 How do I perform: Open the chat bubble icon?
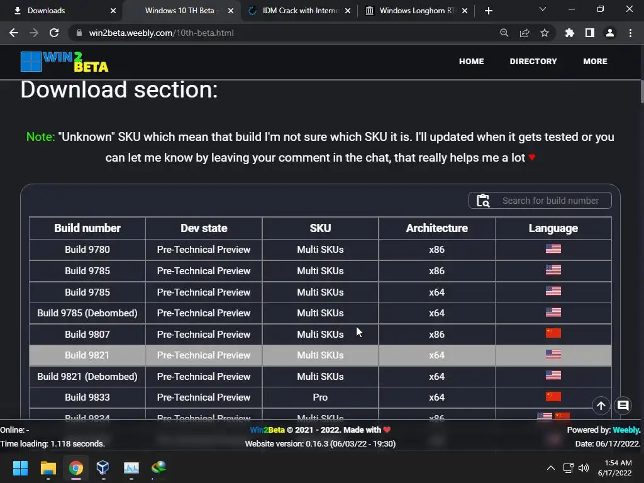(623, 406)
